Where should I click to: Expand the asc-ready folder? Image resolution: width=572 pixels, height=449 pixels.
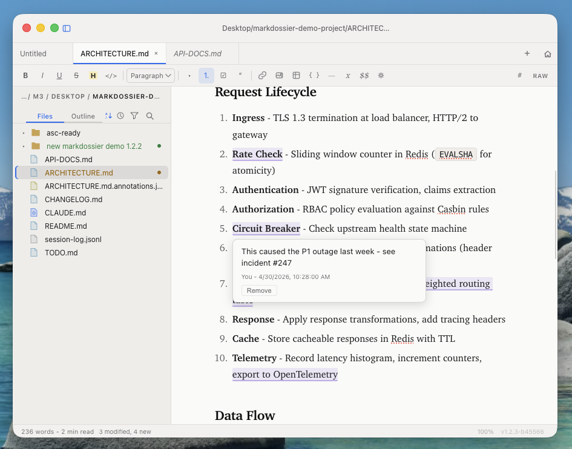(x=24, y=133)
